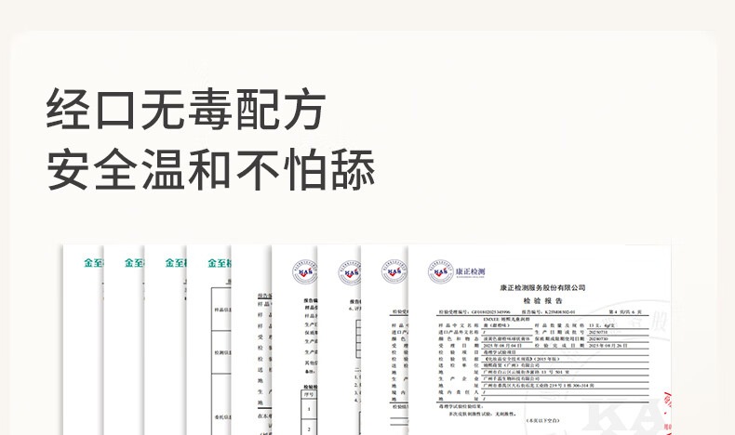
Task: Click the （本页以下空白） note
Action: coord(542,420)
